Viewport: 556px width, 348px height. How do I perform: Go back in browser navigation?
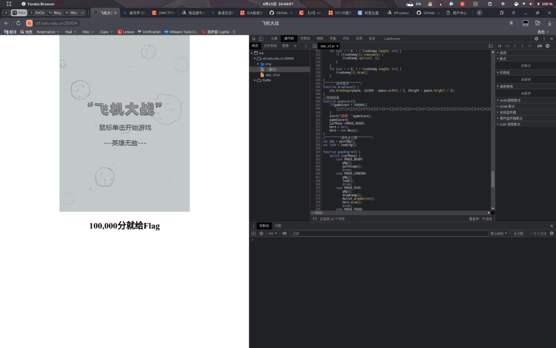coord(7,23)
